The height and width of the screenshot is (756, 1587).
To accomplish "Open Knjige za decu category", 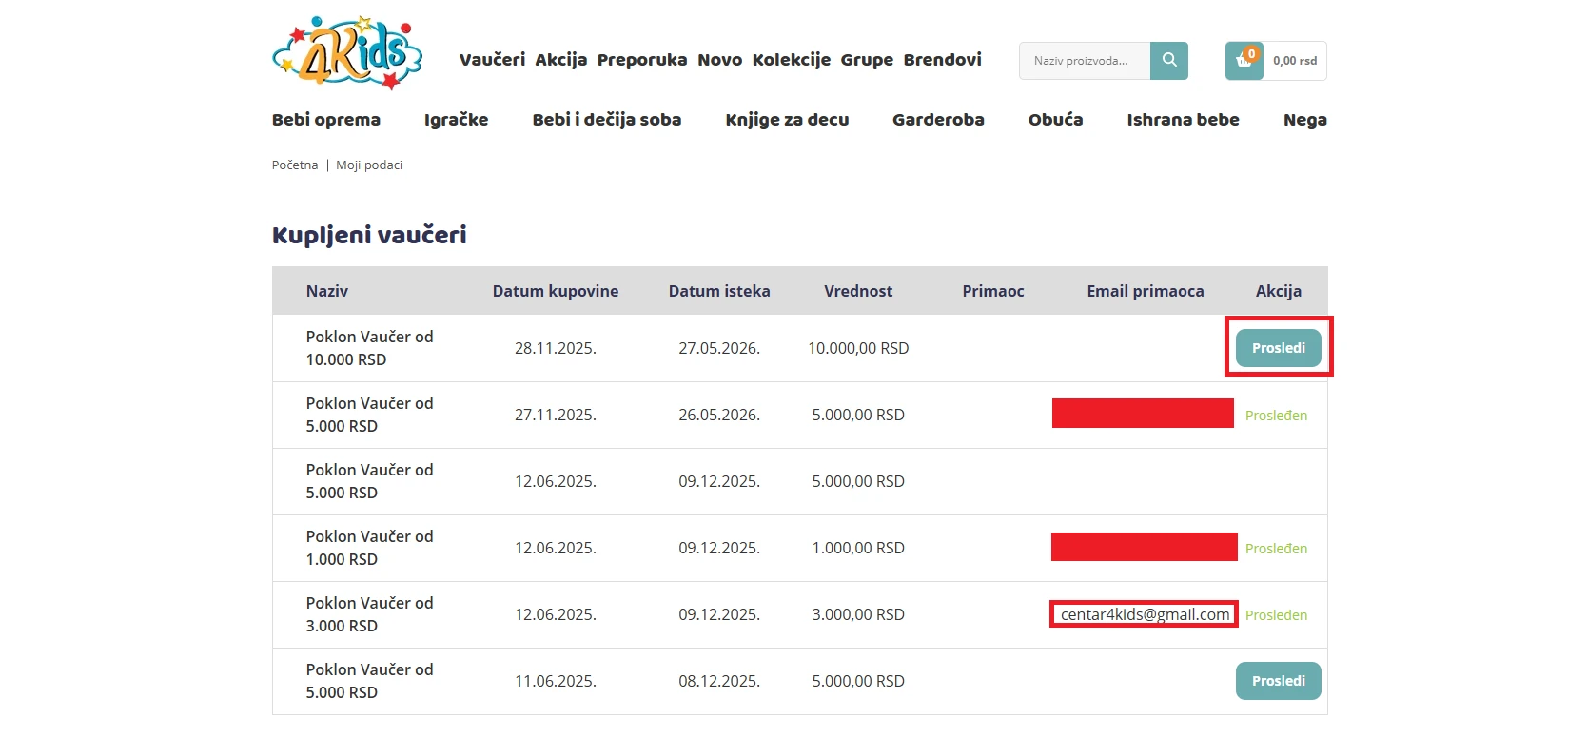I will coord(787,120).
